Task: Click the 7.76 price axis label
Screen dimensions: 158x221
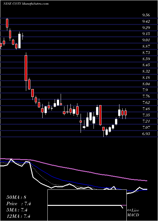Action: 146,96
